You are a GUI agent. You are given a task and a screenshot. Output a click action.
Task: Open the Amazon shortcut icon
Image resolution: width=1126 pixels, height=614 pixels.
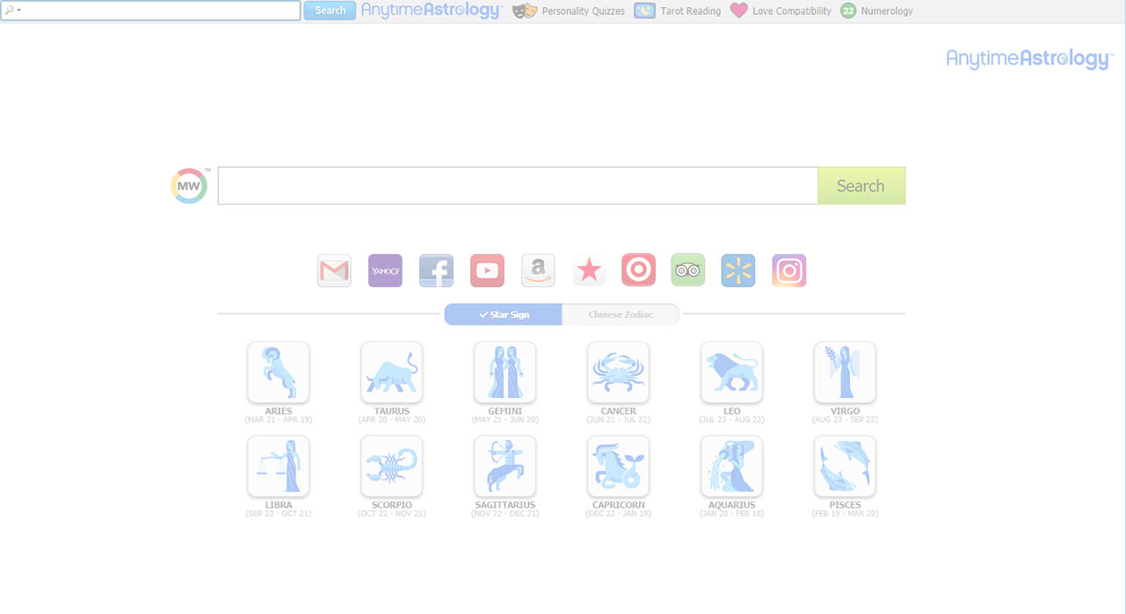tap(538, 271)
